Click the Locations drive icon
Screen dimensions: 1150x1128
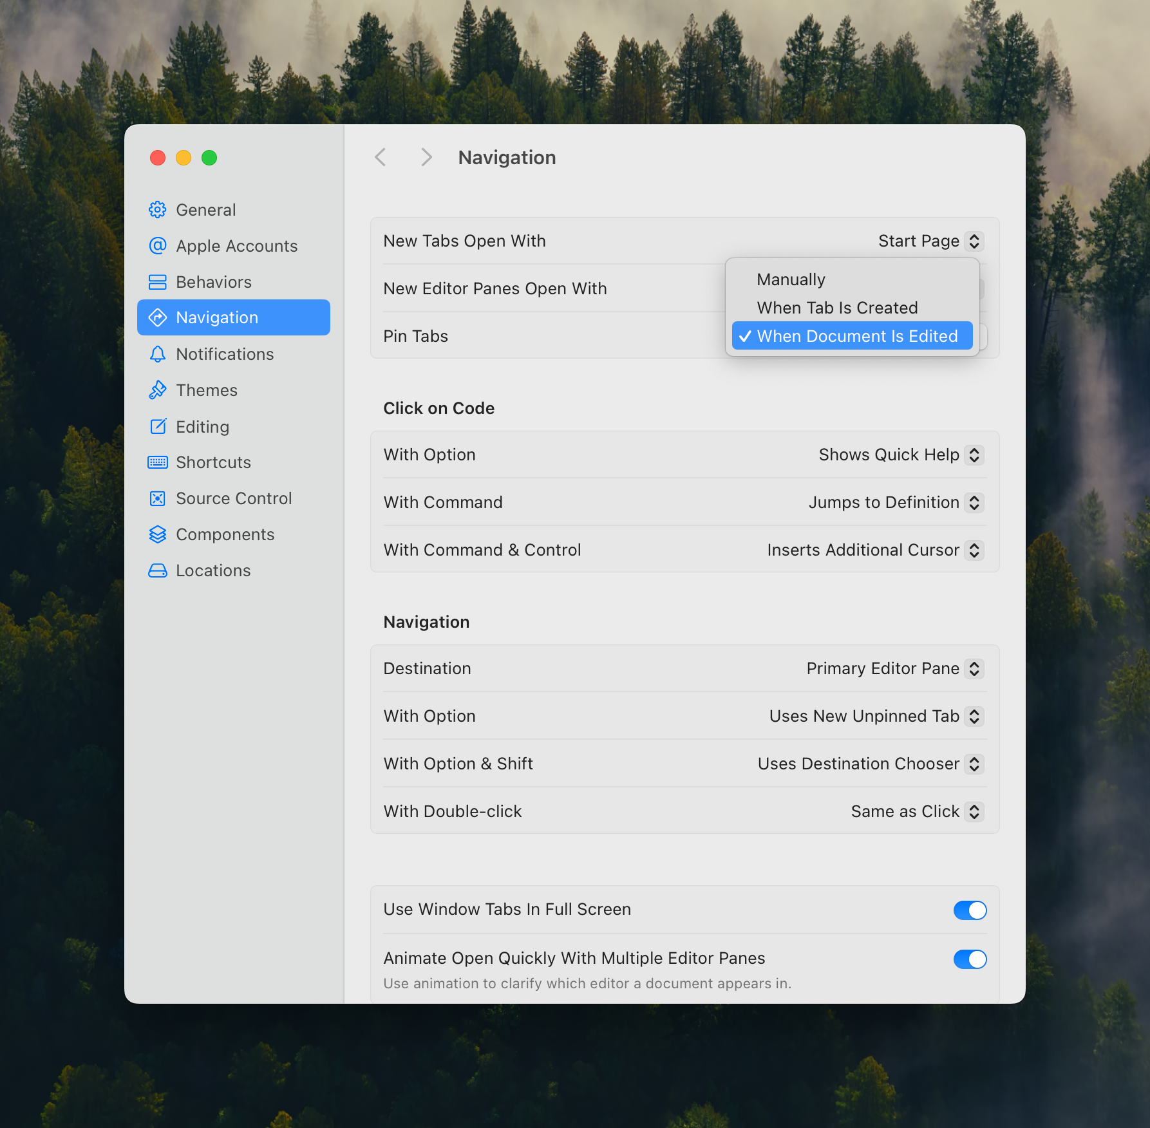[x=158, y=570]
